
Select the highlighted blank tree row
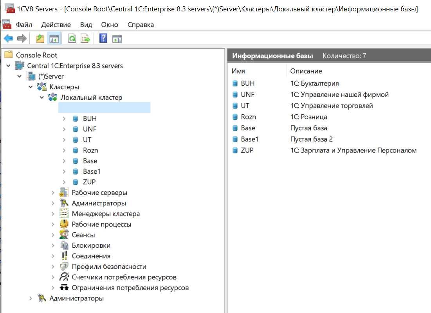[x=104, y=108]
